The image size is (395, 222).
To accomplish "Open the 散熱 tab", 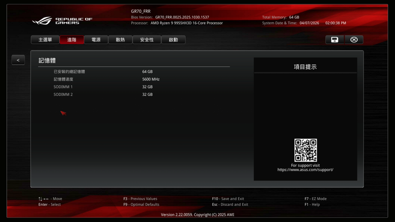I will [x=120, y=40].
